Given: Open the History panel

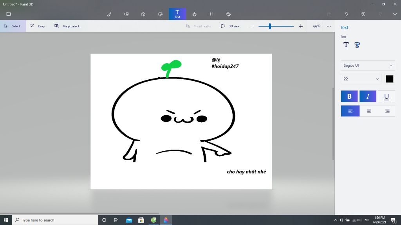Looking at the screenshot, I should (x=363, y=14).
